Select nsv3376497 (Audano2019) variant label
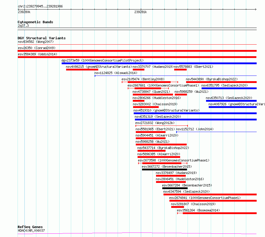 pyautogui.click(x=176, y=173)
